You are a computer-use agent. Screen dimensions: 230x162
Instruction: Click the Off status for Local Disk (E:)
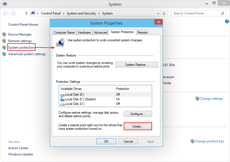[118, 95]
